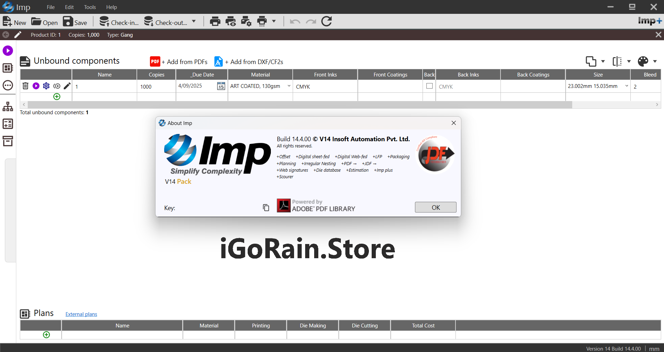Click the pencil edit icon in component row

[67, 86]
